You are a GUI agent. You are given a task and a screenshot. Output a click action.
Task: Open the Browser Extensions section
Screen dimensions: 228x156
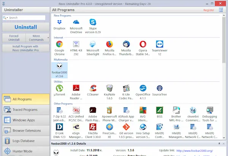[26, 131]
